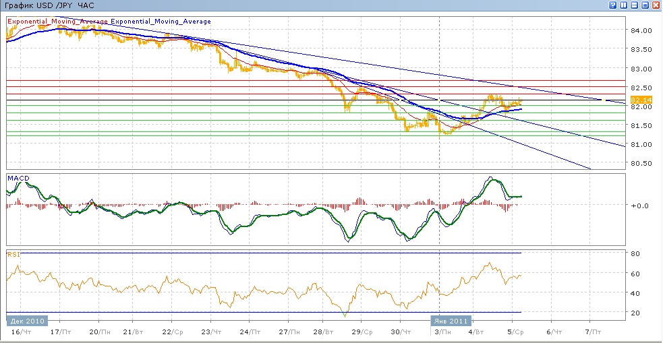Click the 80 level on RSI axis
This screenshot has width=663, height=343.
click(x=635, y=253)
